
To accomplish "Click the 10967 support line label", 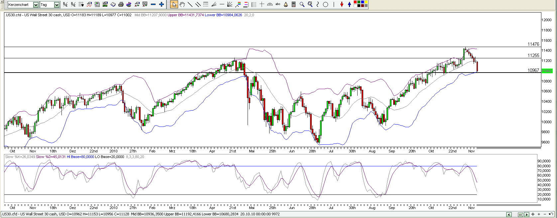I will [x=533, y=70].
